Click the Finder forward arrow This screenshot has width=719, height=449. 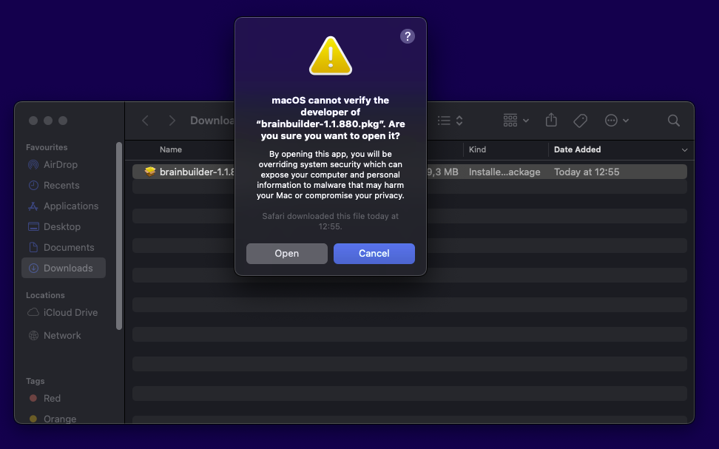tap(172, 121)
